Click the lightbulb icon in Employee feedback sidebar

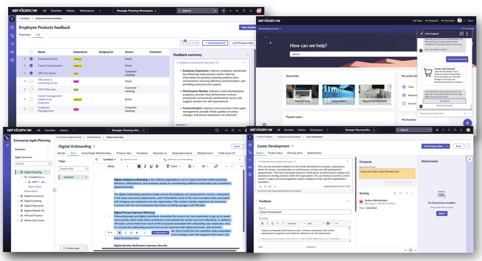pyautogui.click(x=12, y=20)
